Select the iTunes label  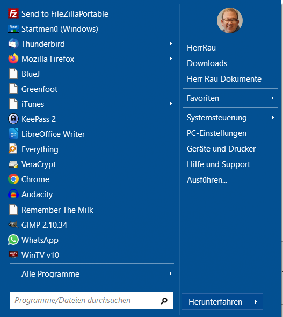pos(33,104)
